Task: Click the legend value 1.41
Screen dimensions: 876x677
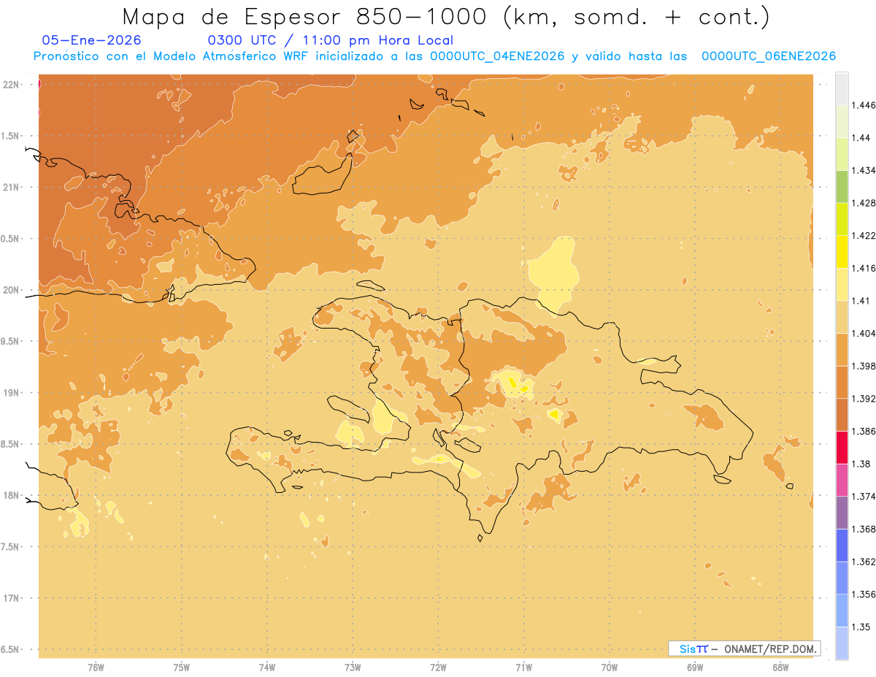Action: (861, 300)
